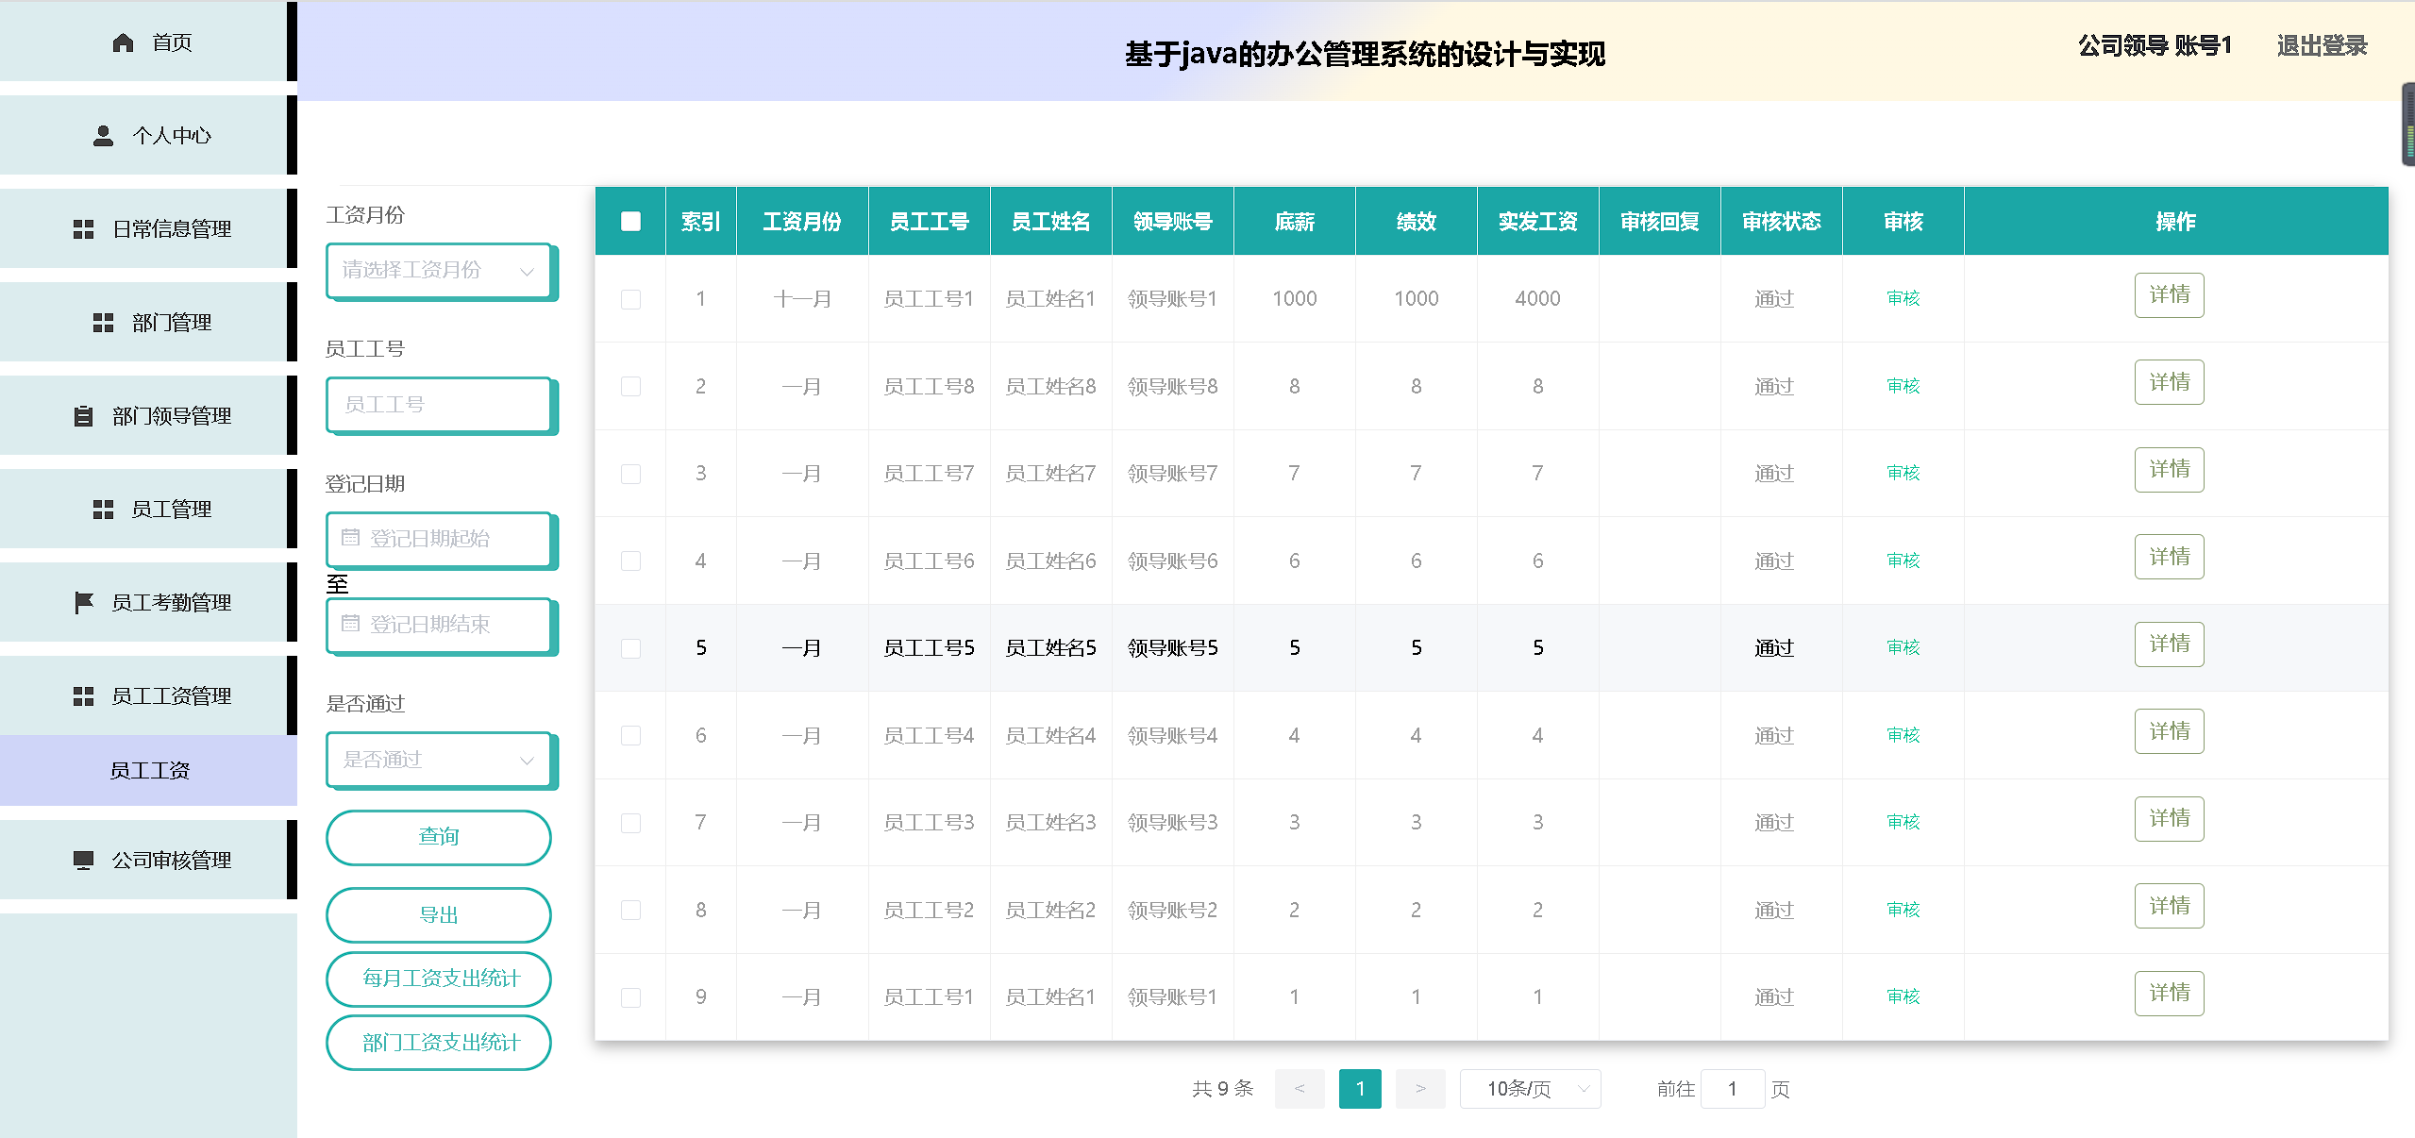Open 详情 for 员工姓名8
This screenshot has height=1138, width=2415.
click(x=2169, y=383)
